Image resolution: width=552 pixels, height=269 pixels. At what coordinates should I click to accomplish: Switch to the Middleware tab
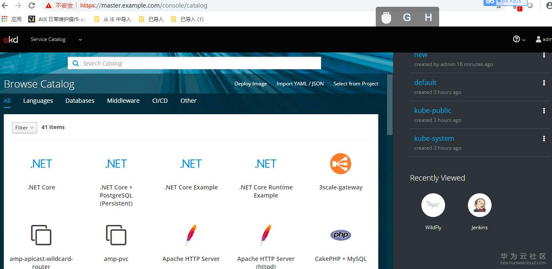pyautogui.click(x=123, y=101)
